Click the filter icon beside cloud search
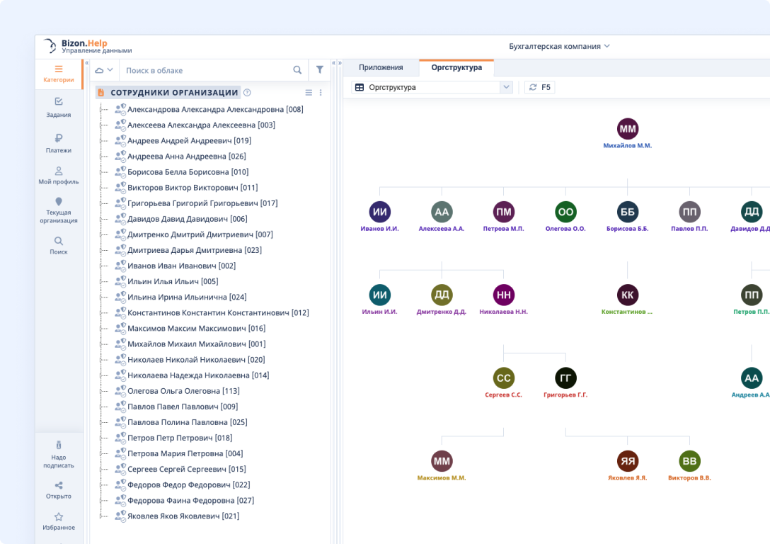770x544 pixels. (x=320, y=69)
